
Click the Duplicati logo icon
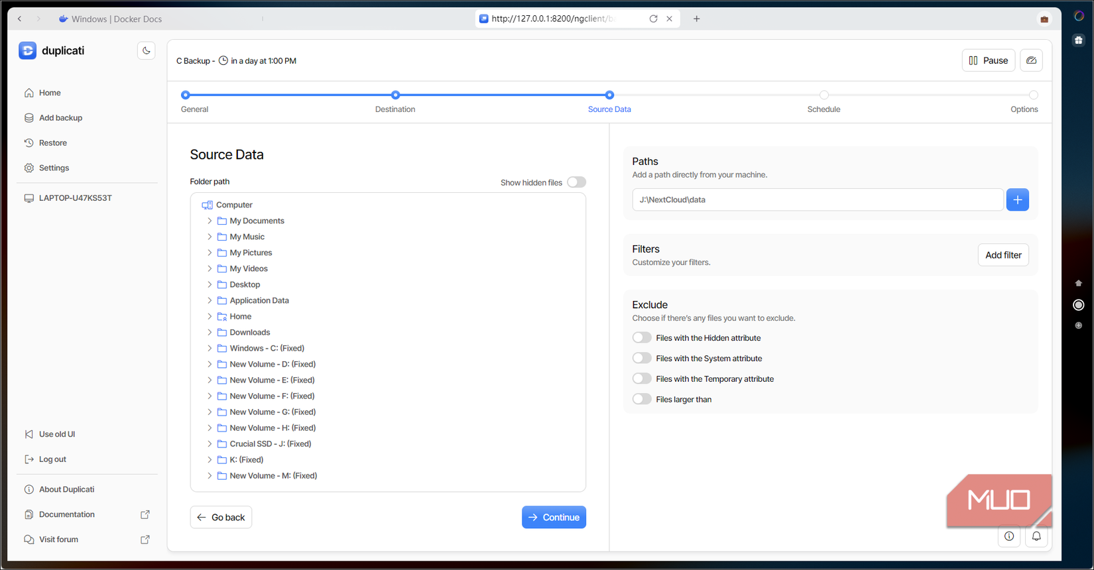click(28, 50)
